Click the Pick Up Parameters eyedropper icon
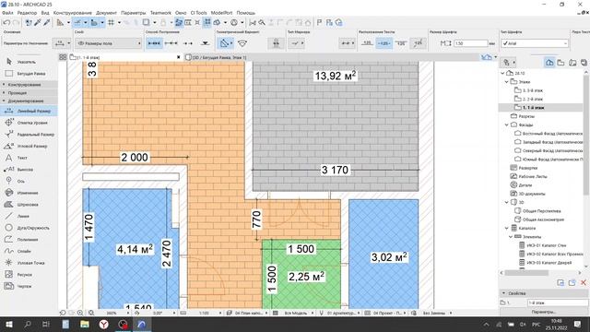Screen dimensions: 590x332 click(x=38, y=22)
